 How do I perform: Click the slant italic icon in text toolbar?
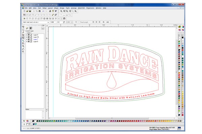[x=64, y=22]
